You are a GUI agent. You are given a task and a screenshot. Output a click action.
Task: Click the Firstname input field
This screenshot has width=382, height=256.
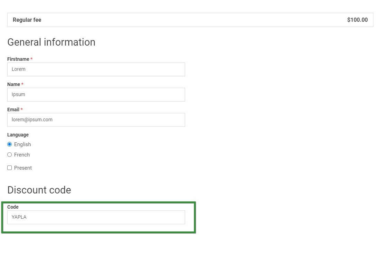pyautogui.click(x=96, y=69)
